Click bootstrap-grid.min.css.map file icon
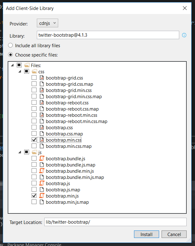 (41, 96)
